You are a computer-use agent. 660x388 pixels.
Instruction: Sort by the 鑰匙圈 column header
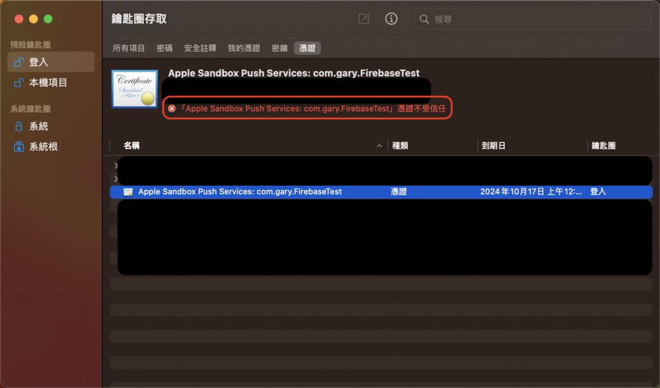click(603, 146)
